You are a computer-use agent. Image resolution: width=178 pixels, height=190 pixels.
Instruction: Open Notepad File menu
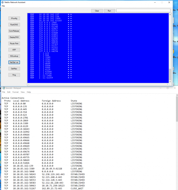pos(4,92)
